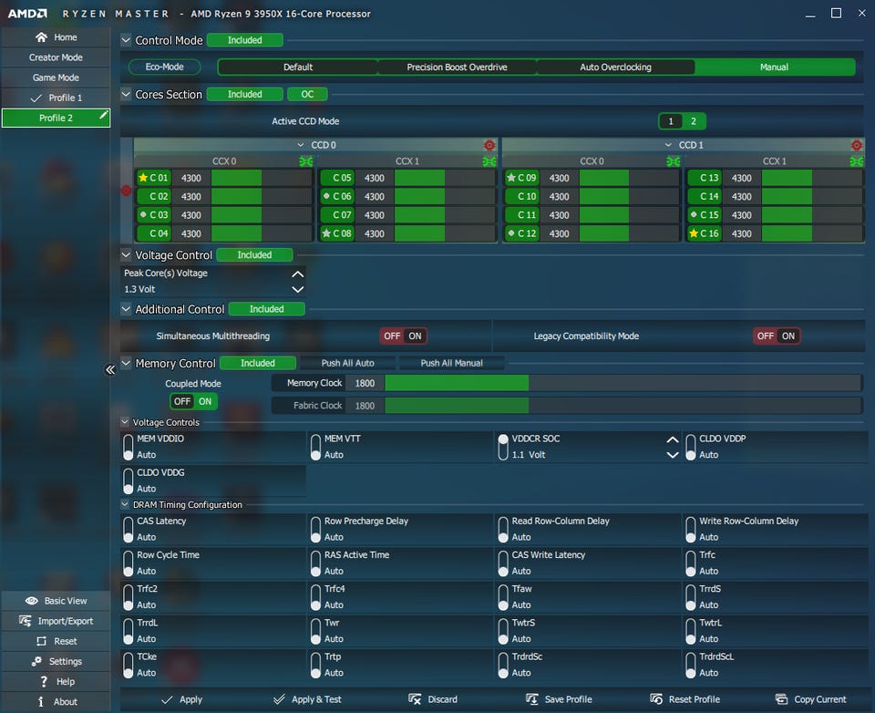Collapse DRAM Timing Configuration subsection

tap(125, 505)
